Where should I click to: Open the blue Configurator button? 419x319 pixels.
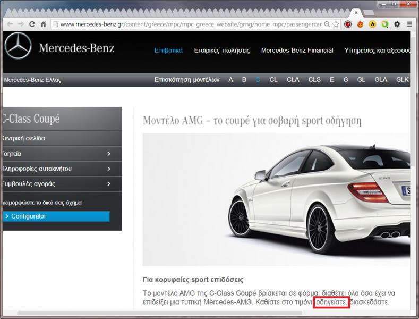56,216
